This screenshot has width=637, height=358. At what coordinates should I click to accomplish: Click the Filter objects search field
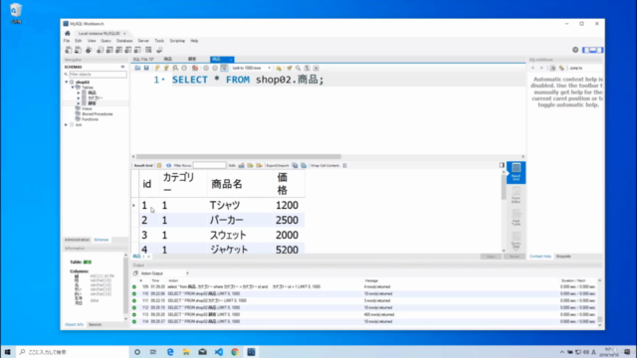[98, 75]
